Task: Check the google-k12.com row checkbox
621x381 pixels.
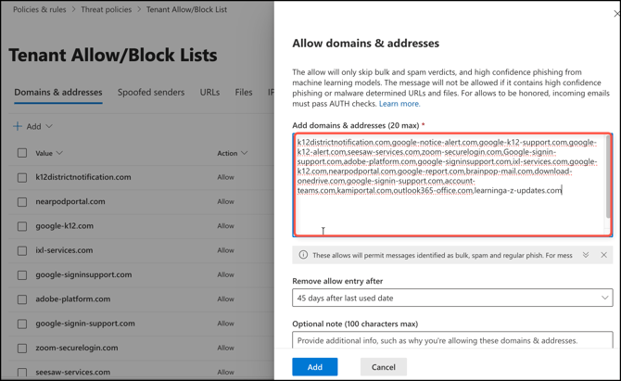Action: (21, 226)
